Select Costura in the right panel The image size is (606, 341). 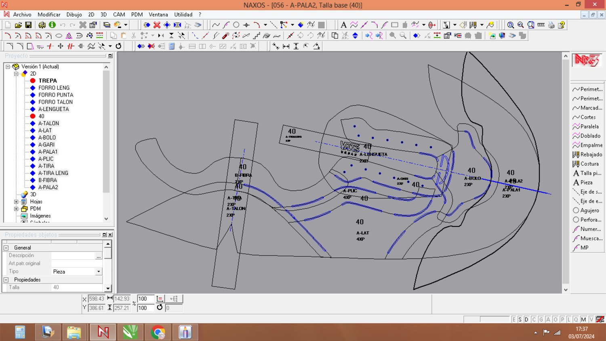pyautogui.click(x=585, y=164)
